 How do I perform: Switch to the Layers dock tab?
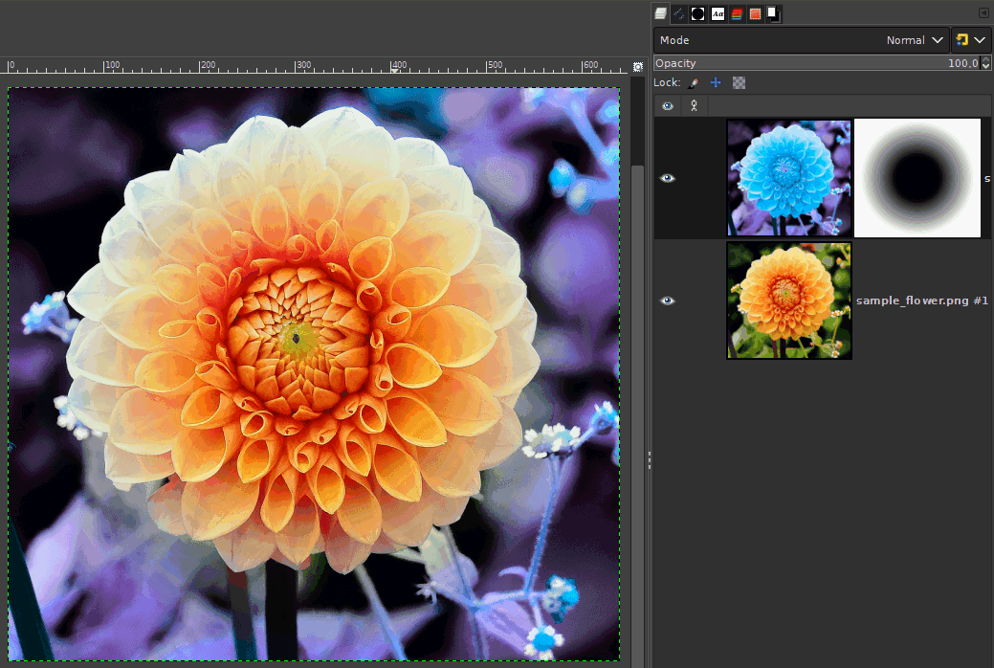(660, 14)
